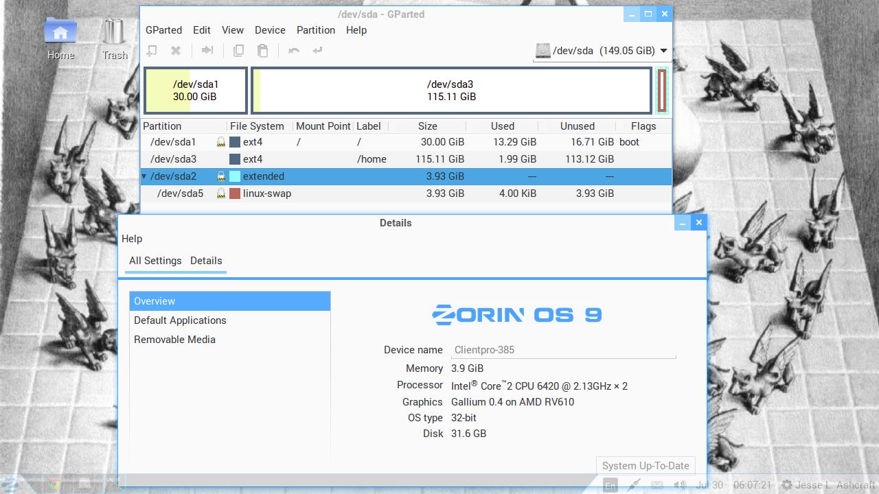Open the /dev/sda device selector dropdown
The height and width of the screenshot is (494, 879).
click(x=602, y=51)
